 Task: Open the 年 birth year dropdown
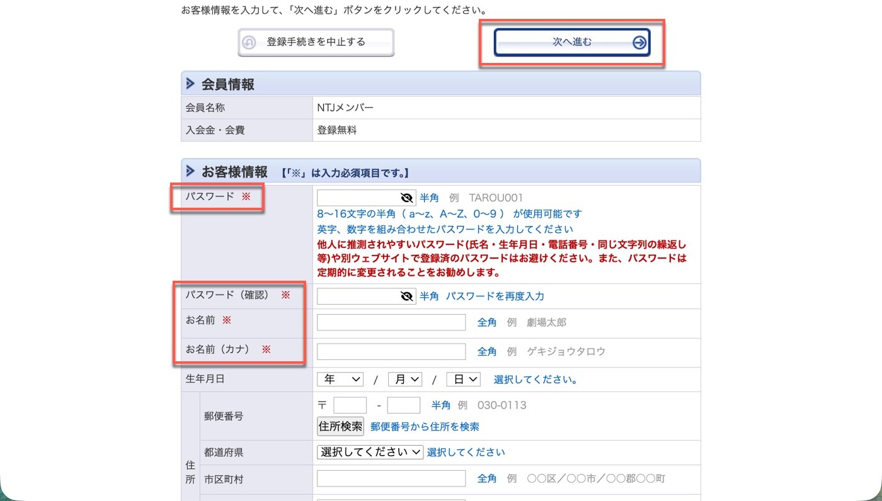coord(340,380)
